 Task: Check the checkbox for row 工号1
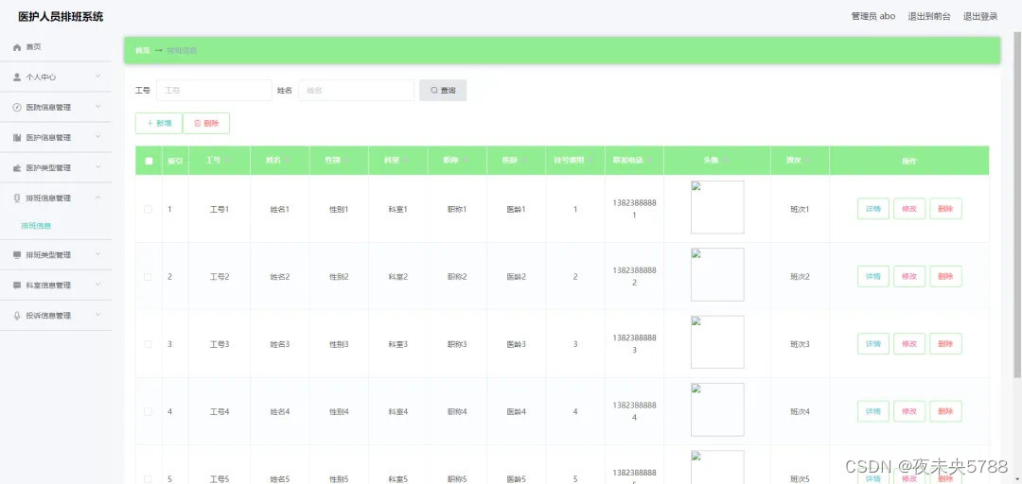point(148,209)
